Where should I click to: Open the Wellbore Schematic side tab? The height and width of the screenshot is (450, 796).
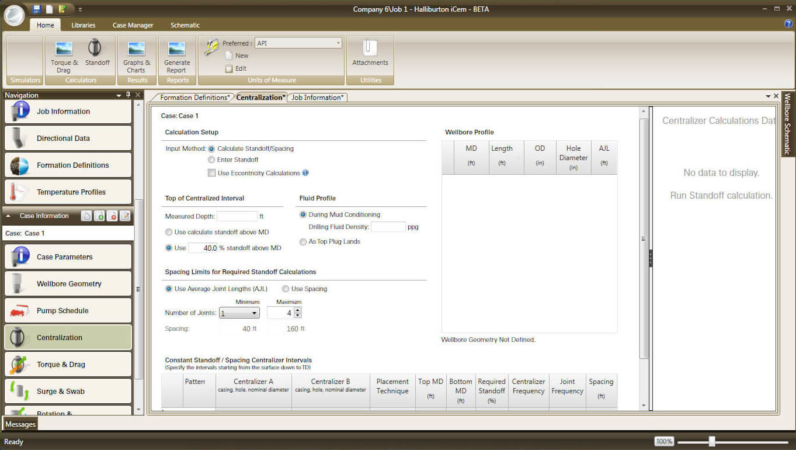787,124
